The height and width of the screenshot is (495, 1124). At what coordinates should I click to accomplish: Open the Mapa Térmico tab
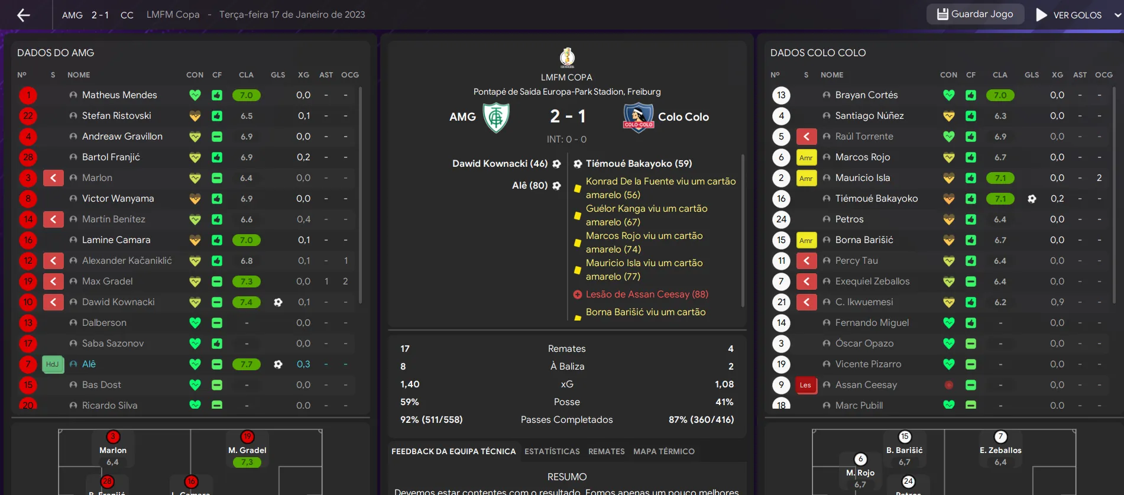tap(664, 451)
